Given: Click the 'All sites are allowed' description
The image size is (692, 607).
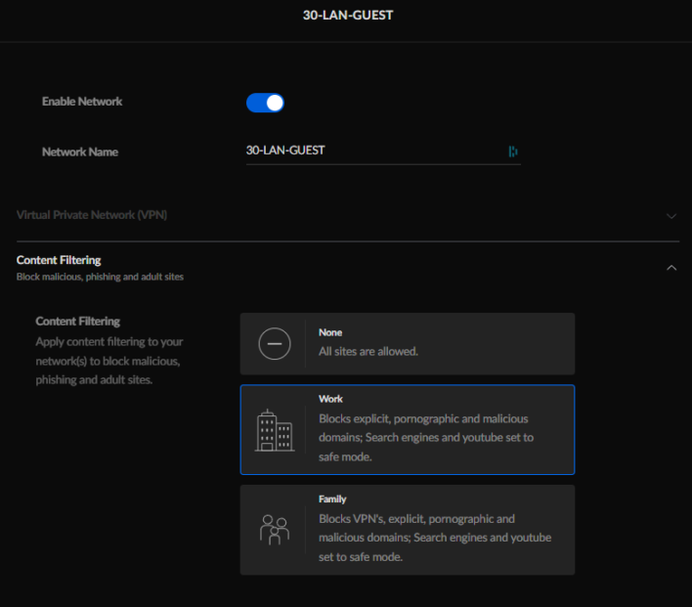Looking at the screenshot, I should click(368, 351).
